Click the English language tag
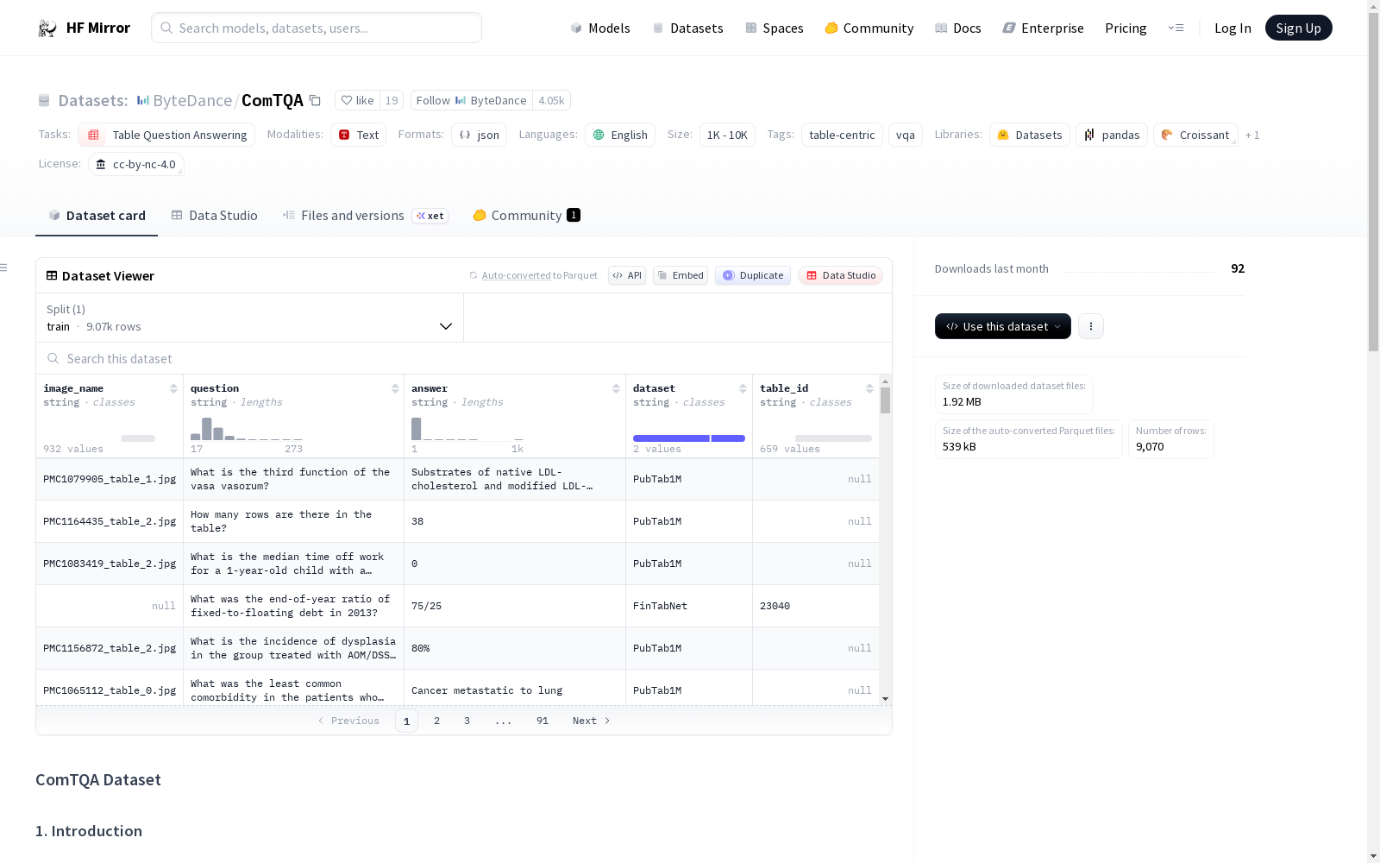This screenshot has width=1380, height=863. 620,135
